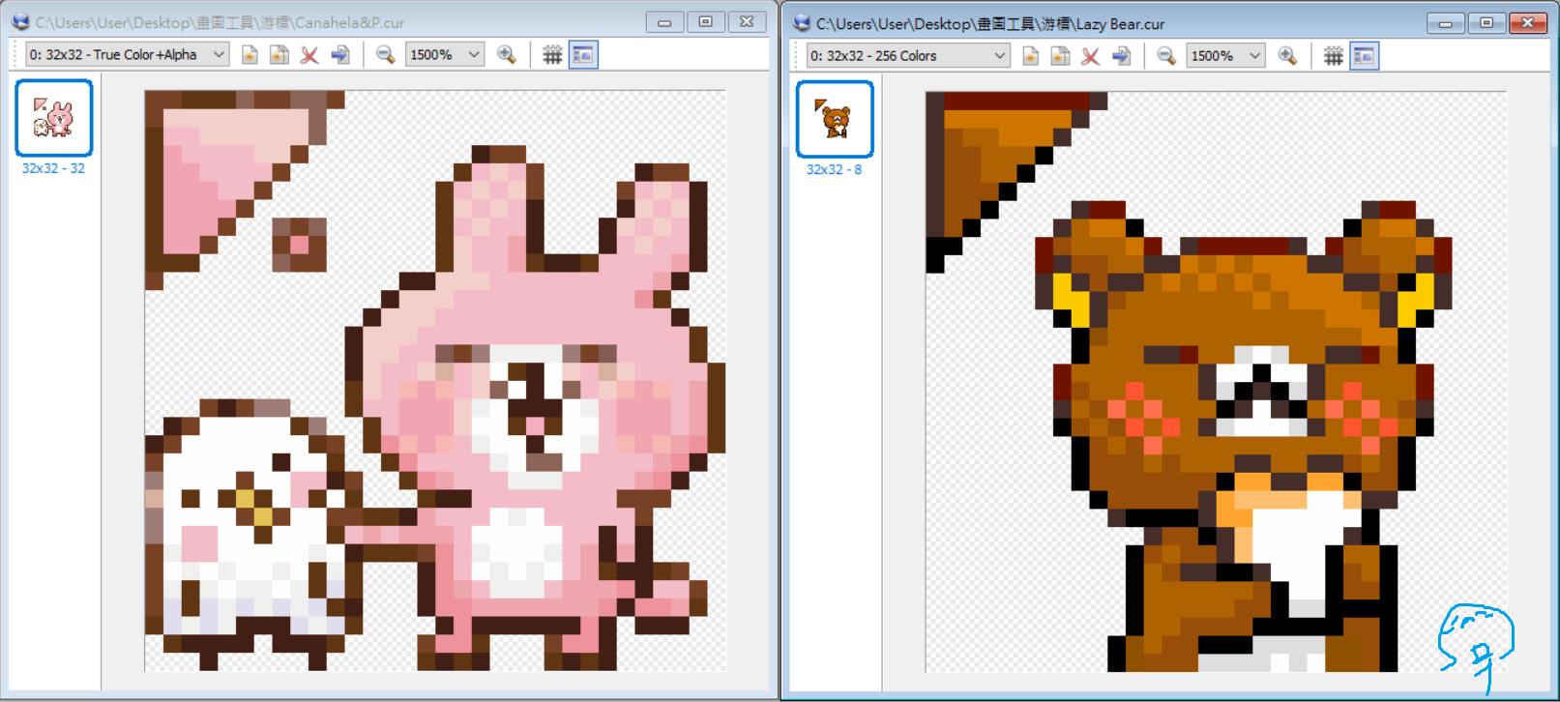Select pink rabbit thumbnail labeled 32x32 - 32
The image size is (1560, 702).
(54, 118)
